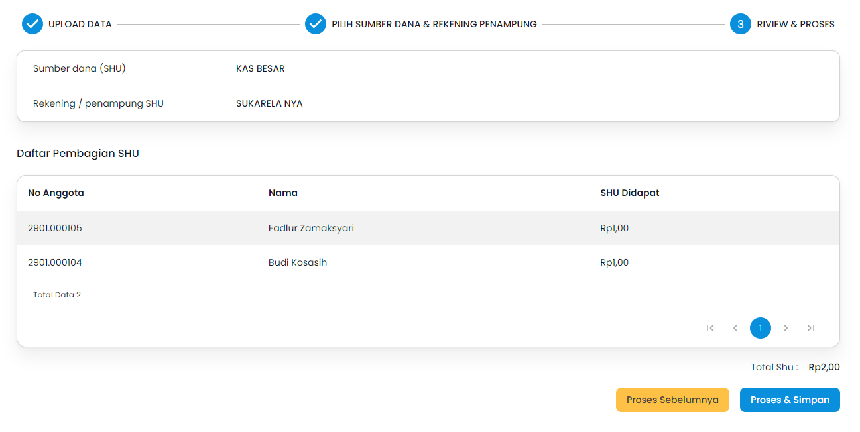Open the Upload Data step label

[80, 24]
